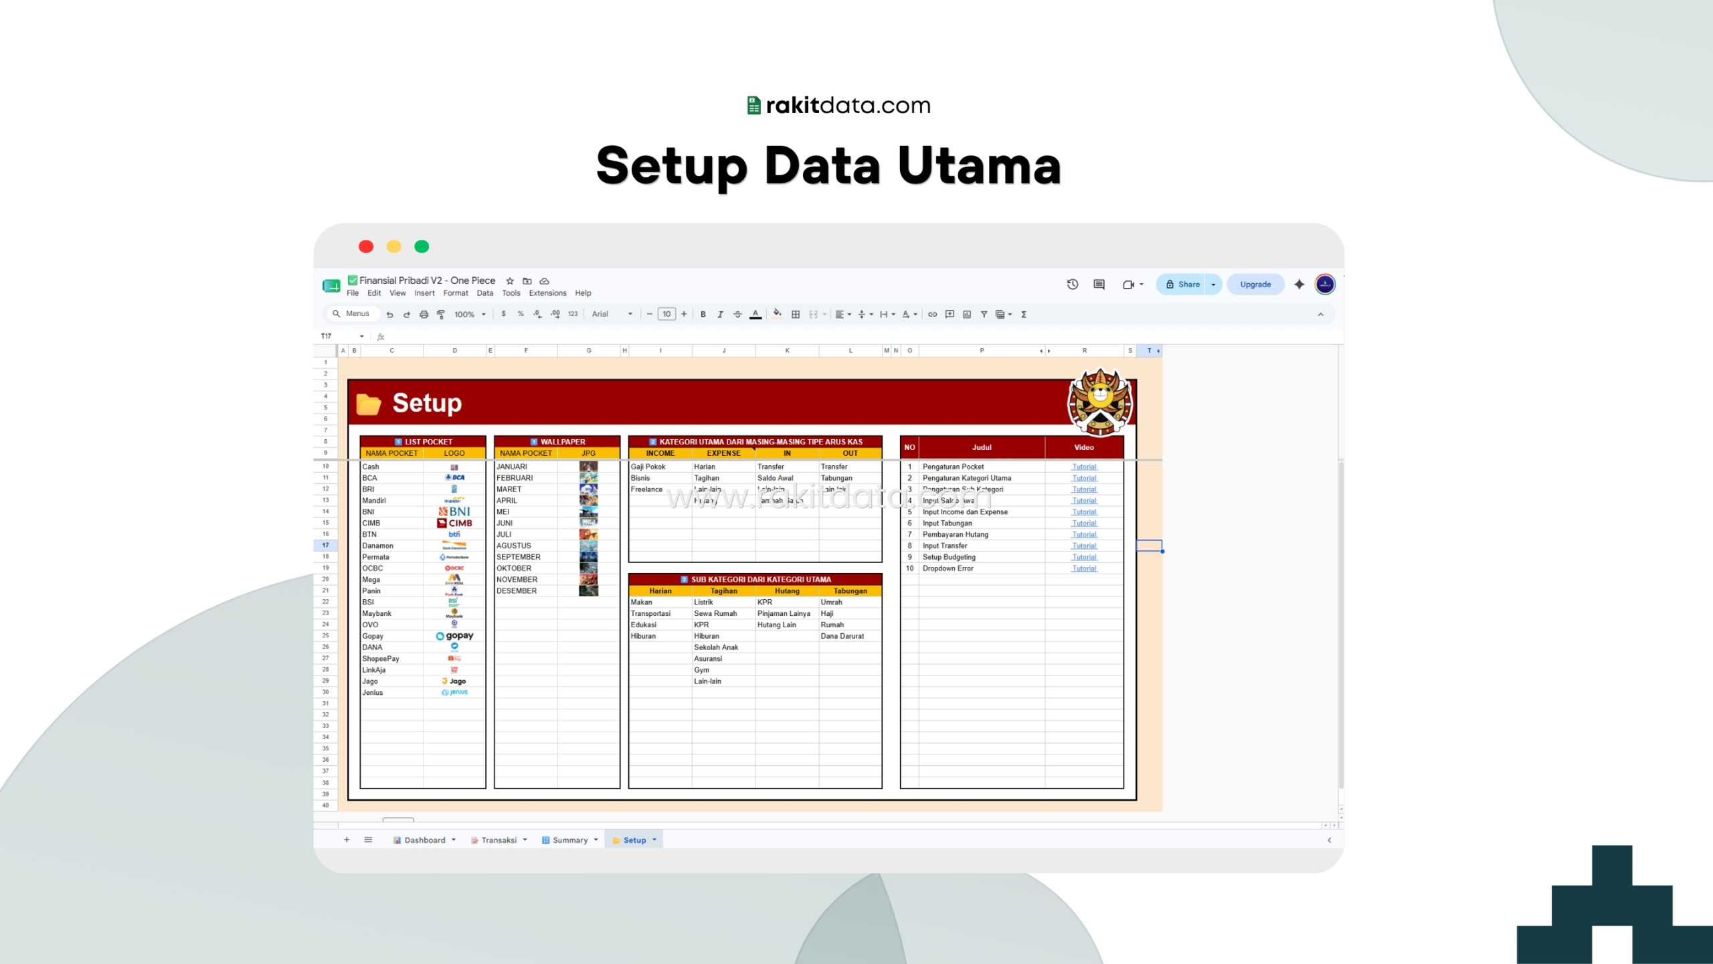Toggle italic formatting

click(x=720, y=315)
